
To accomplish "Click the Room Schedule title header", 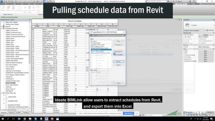I will point(75,21).
